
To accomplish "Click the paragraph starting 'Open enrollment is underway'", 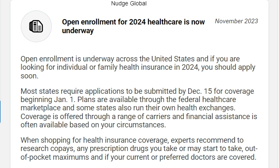I will click(x=138, y=67).
